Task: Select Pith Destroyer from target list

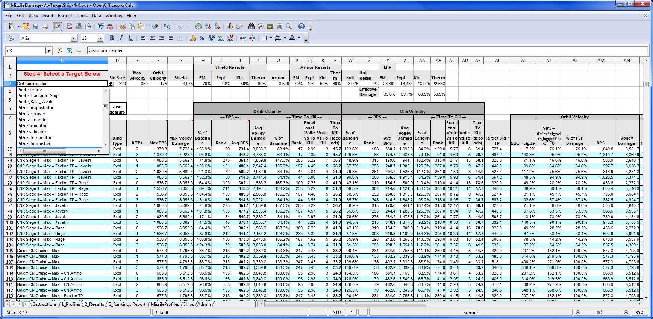Action: coord(31,114)
